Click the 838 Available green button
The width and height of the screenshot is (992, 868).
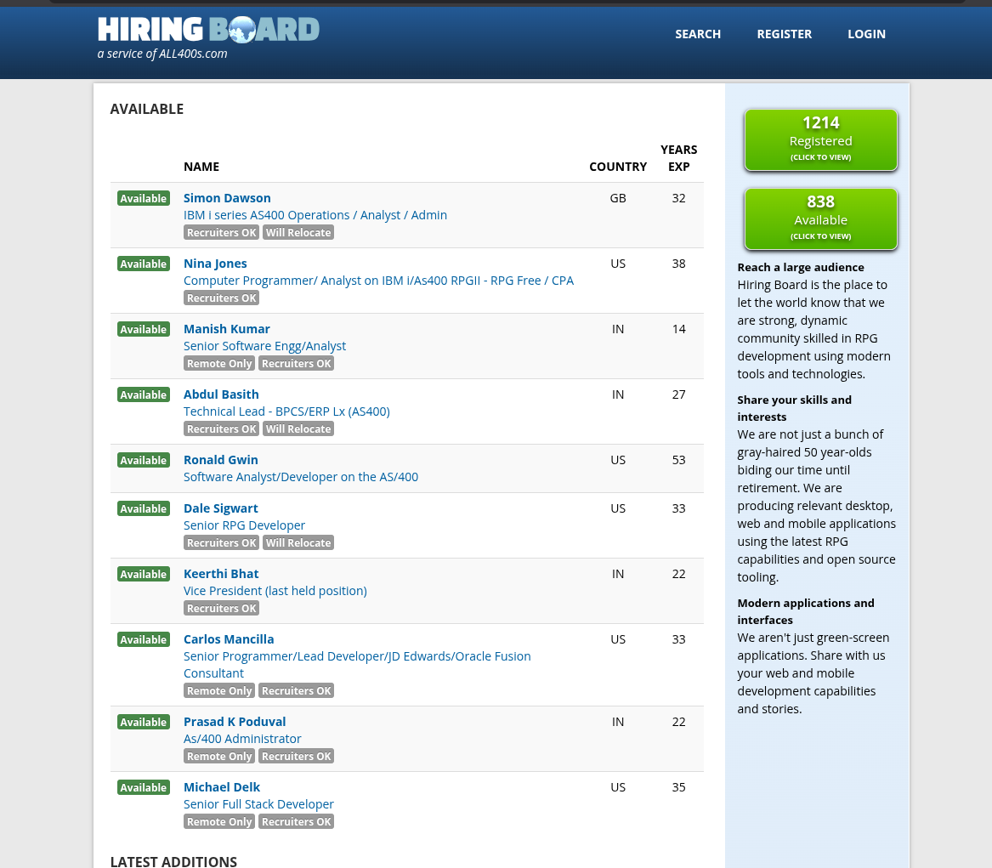820,218
